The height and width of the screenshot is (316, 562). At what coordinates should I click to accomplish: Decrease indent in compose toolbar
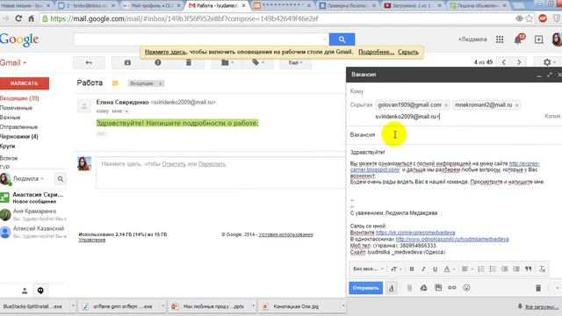click(x=504, y=269)
